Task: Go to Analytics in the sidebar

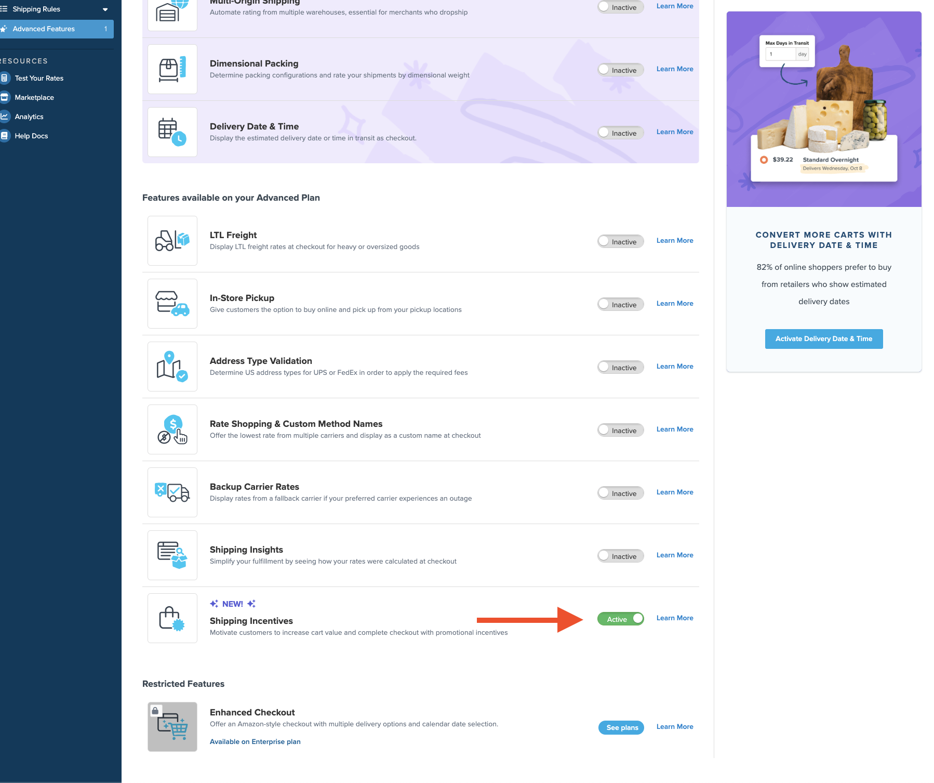Action: click(x=29, y=117)
